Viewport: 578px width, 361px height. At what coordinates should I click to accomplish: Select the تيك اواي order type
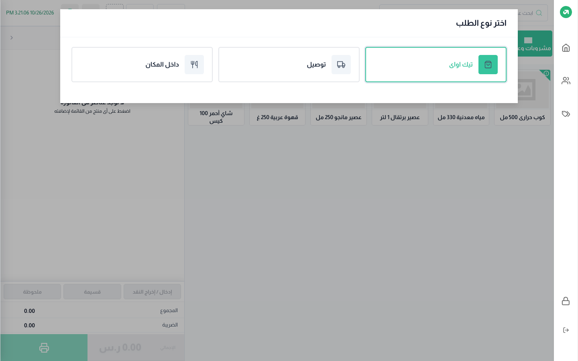436,65
